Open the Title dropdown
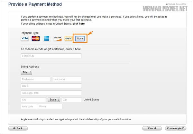Screen dimensions: 193x134 26,73
